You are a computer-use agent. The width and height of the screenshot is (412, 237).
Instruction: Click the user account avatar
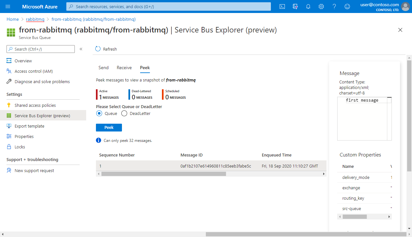tap(405, 6)
